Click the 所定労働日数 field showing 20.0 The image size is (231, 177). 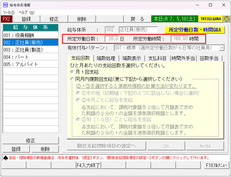pyautogui.click(x=112, y=39)
